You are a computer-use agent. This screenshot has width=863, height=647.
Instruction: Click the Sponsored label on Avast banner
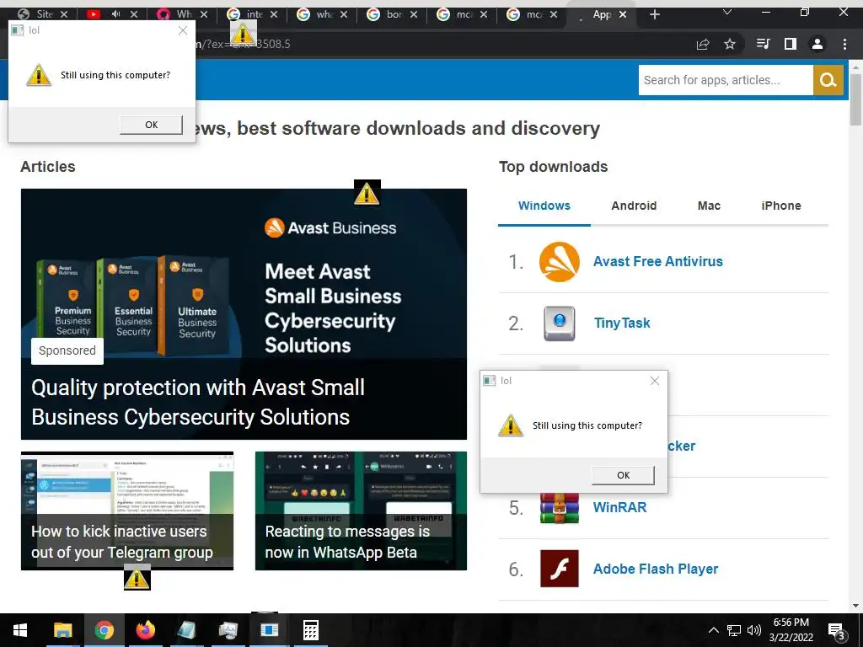pos(67,351)
